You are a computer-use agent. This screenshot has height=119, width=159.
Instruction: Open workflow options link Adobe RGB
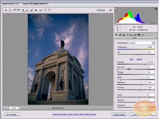click(74, 114)
